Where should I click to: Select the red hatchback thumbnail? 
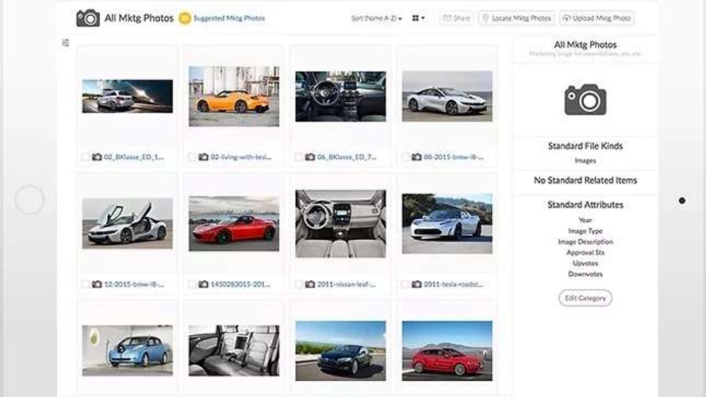pos(447,351)
